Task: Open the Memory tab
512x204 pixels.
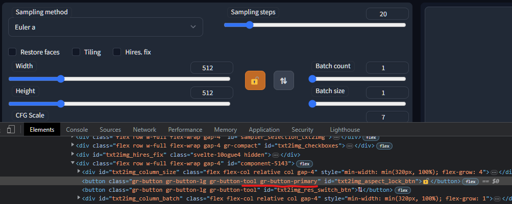Action: 226,130
